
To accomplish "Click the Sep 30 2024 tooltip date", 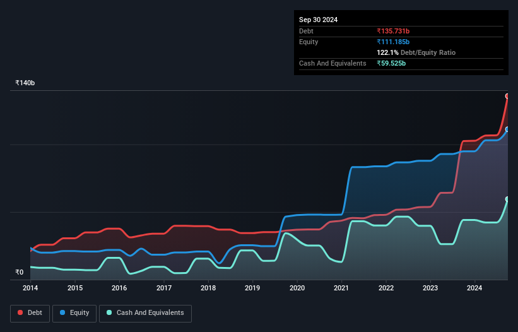I will pyautogui.click(x=318, y=20).
